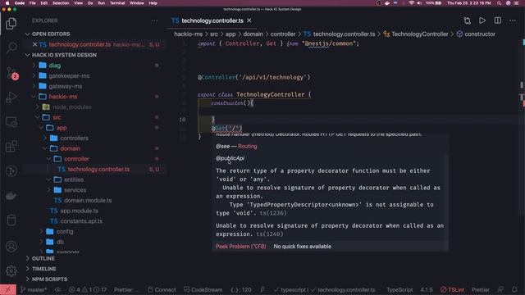Open the Remote Explorer view
Viewport: 525px width, 295px height.
click(11, 122)
